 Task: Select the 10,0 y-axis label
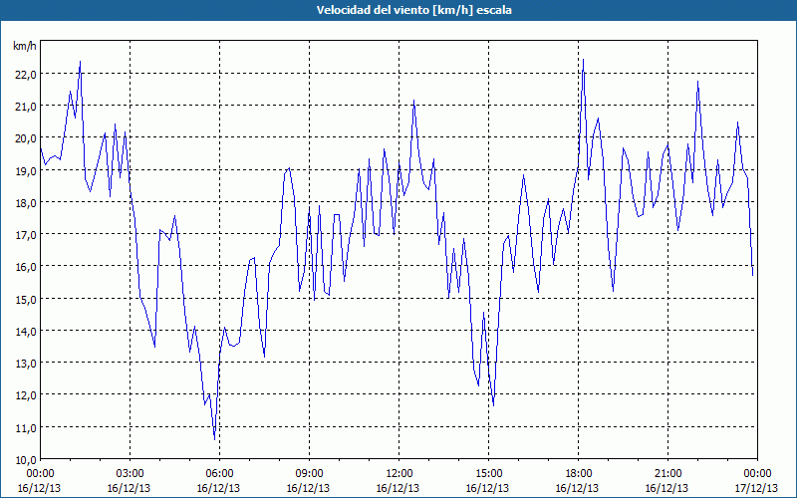point(26,460)
